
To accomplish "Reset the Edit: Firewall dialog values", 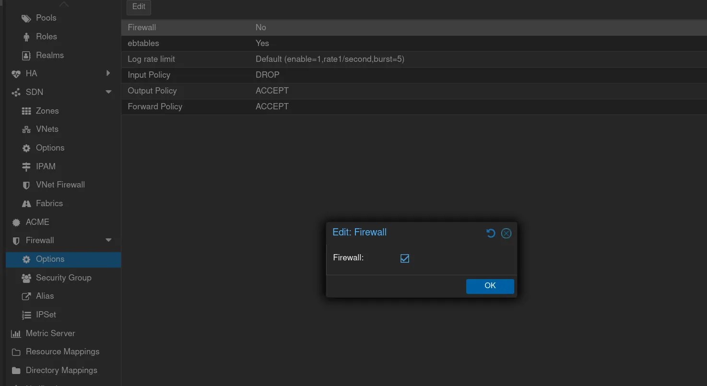I will (x=490, y=233).
